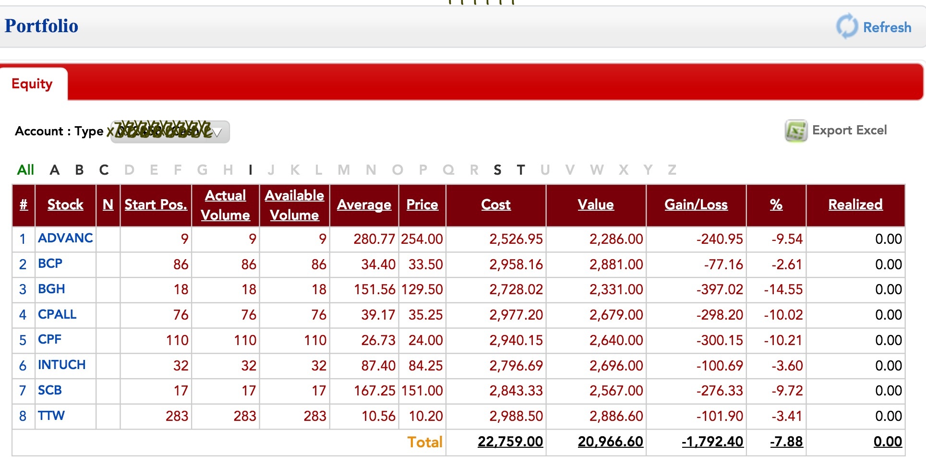Sort table by Actual Volume header
The image size is (926, 466).
point(226,205)
